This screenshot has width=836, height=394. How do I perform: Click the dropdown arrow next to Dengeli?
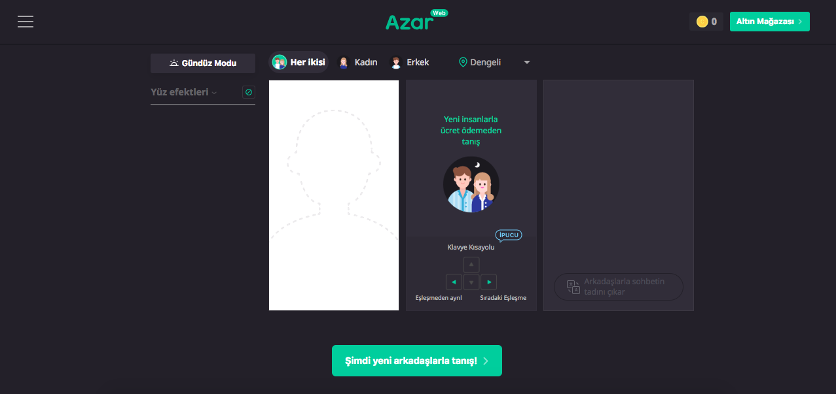tap(527, 63)
